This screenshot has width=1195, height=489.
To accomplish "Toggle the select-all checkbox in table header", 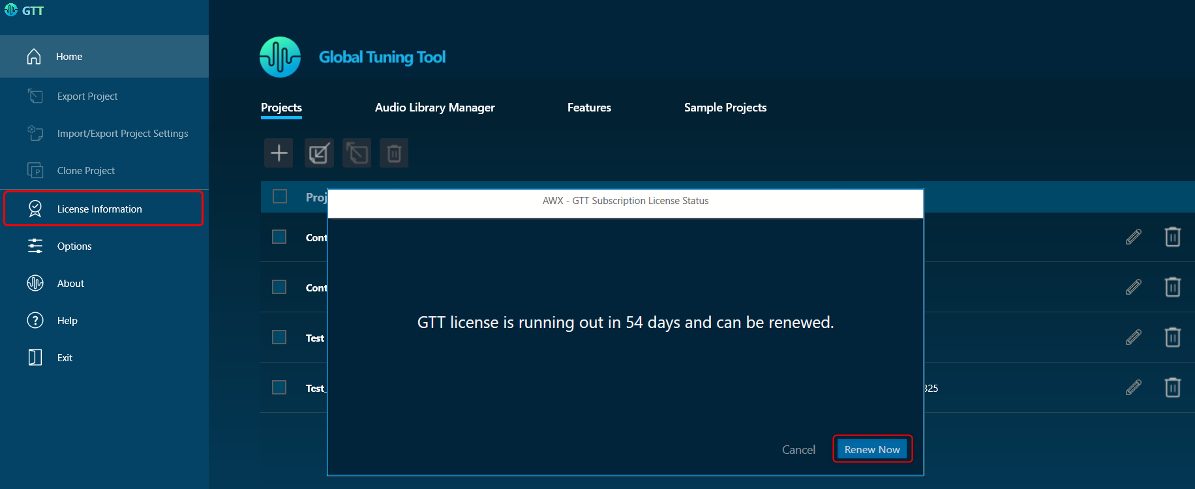I will pos(280,196).
